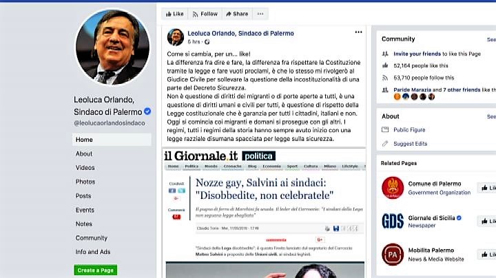Open the Posts sidebar tab
Viewport: 496px width, 278px height.
(x=83, y=196)
